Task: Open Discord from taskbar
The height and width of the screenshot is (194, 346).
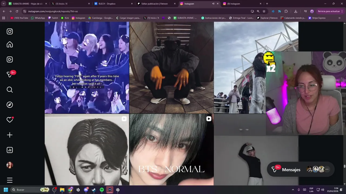Action: pyautogui.click(x=86, y=190)
